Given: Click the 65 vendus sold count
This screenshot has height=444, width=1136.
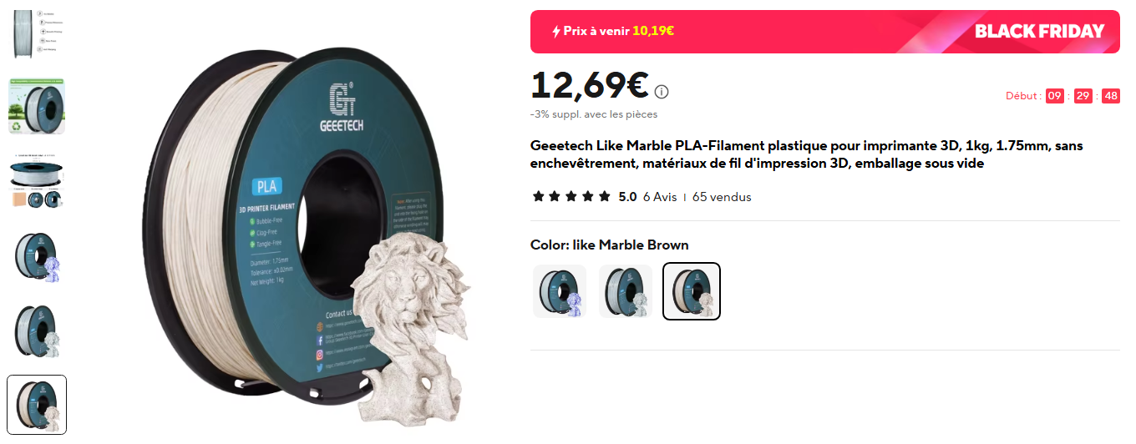Looking at the screenshot, I should [722, 197].
